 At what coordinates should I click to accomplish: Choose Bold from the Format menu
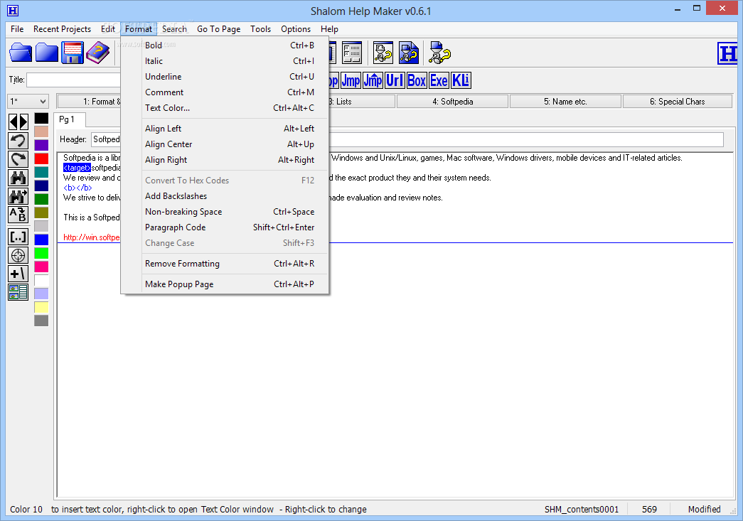click(x=225, y=45)
